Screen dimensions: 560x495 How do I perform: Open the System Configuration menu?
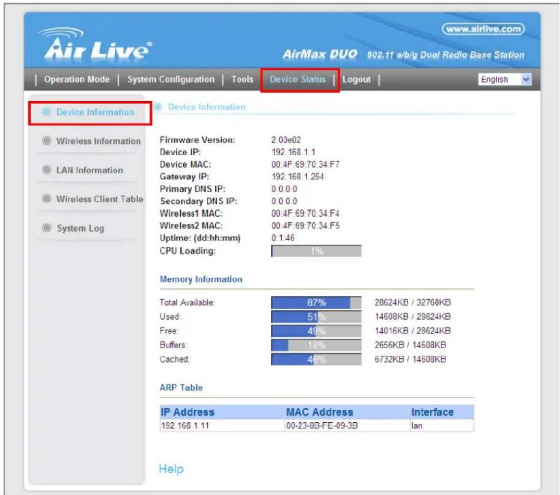pyautogui.click(x=171, y=79)
